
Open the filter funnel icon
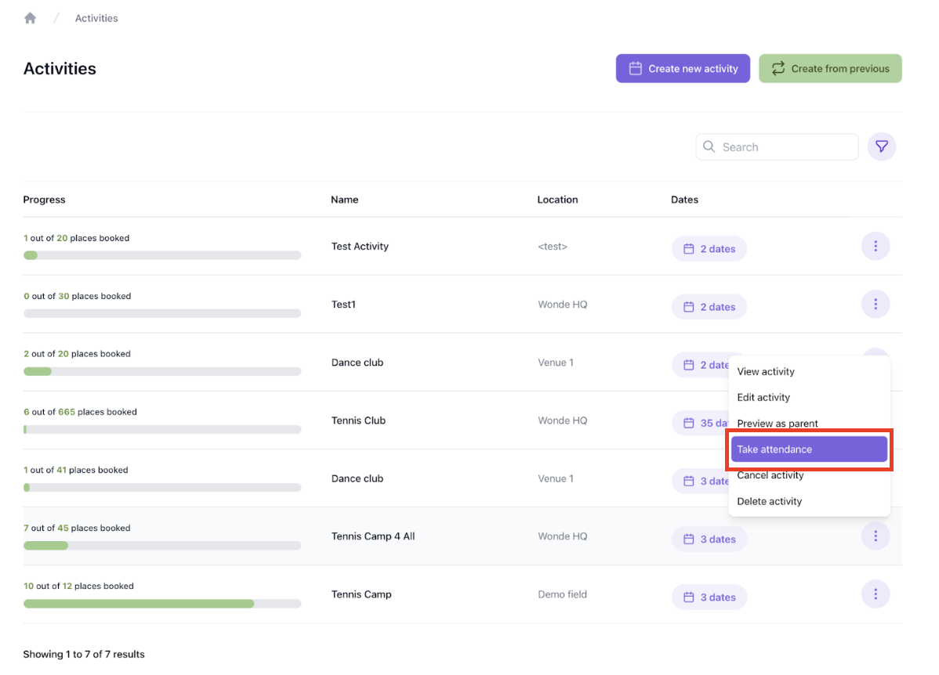point(882,146)
